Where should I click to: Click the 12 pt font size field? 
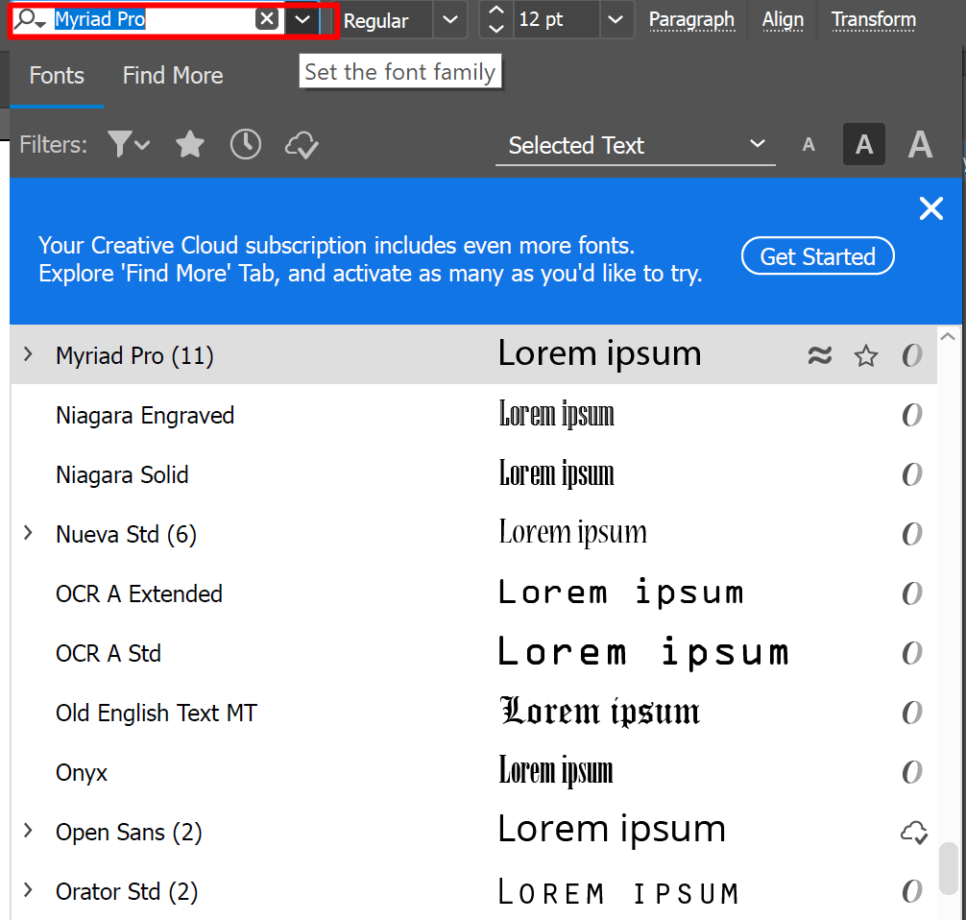click(x=556, y=20)
